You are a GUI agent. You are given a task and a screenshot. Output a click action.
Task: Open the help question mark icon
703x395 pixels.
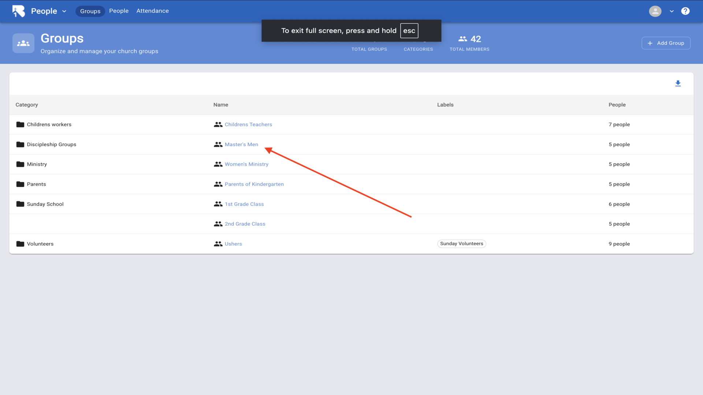(685, 11)
